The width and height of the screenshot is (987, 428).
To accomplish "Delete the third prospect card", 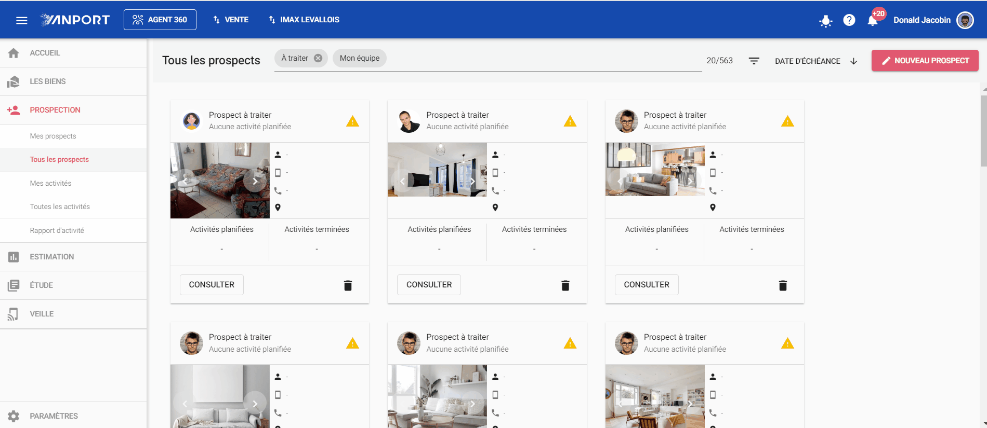I will [x=783, y=285].
